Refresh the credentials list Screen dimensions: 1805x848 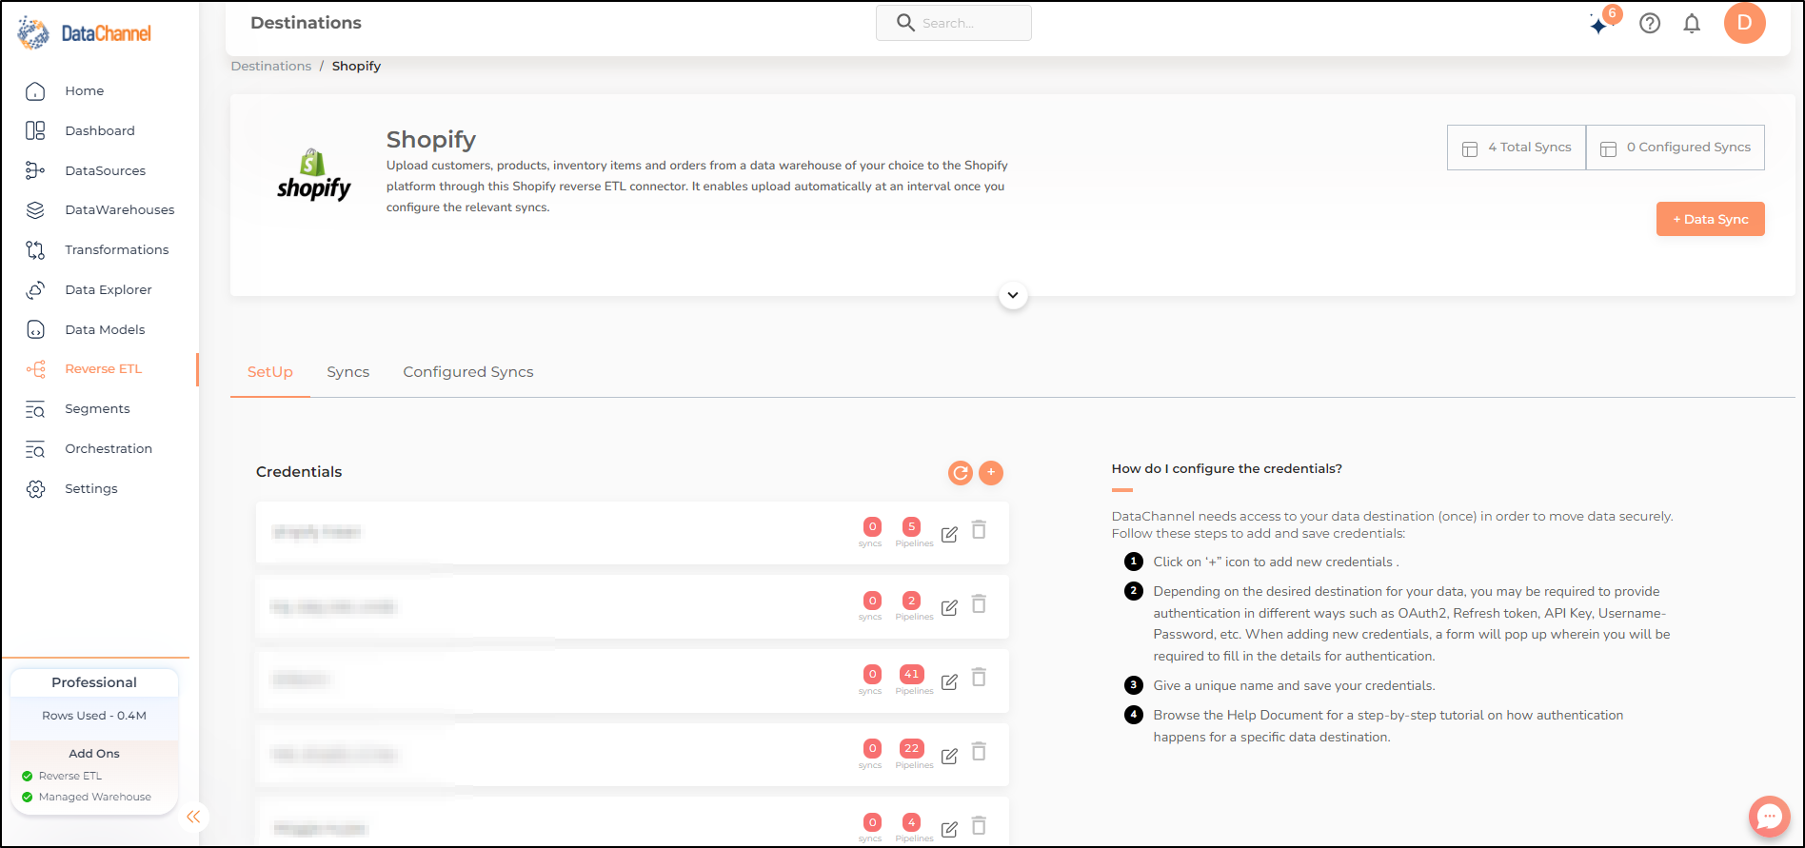961,473
